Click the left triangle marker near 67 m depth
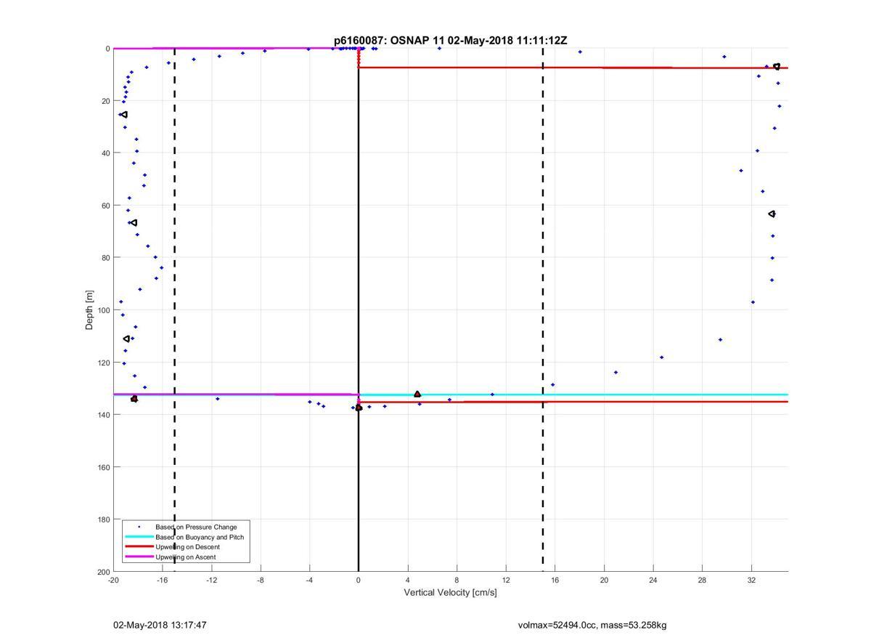The width and height of the screenshot is (871, 643). click(134, 222)
